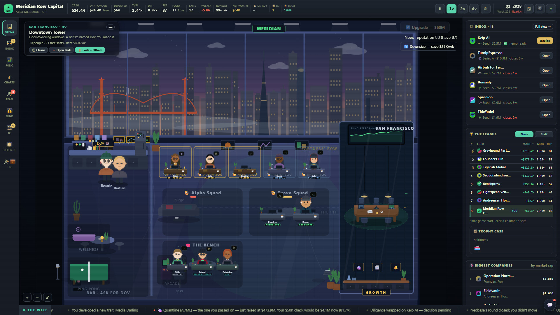Collapse the Downtown Tower info card
Screen dimensions: 560x315
(110, 27)
